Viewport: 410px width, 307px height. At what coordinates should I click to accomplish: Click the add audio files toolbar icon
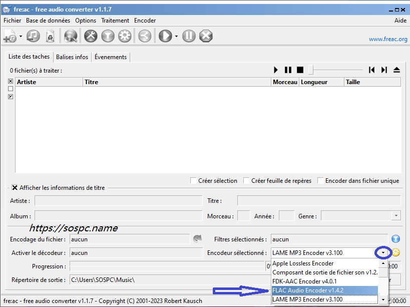click(x=10, y=36)
